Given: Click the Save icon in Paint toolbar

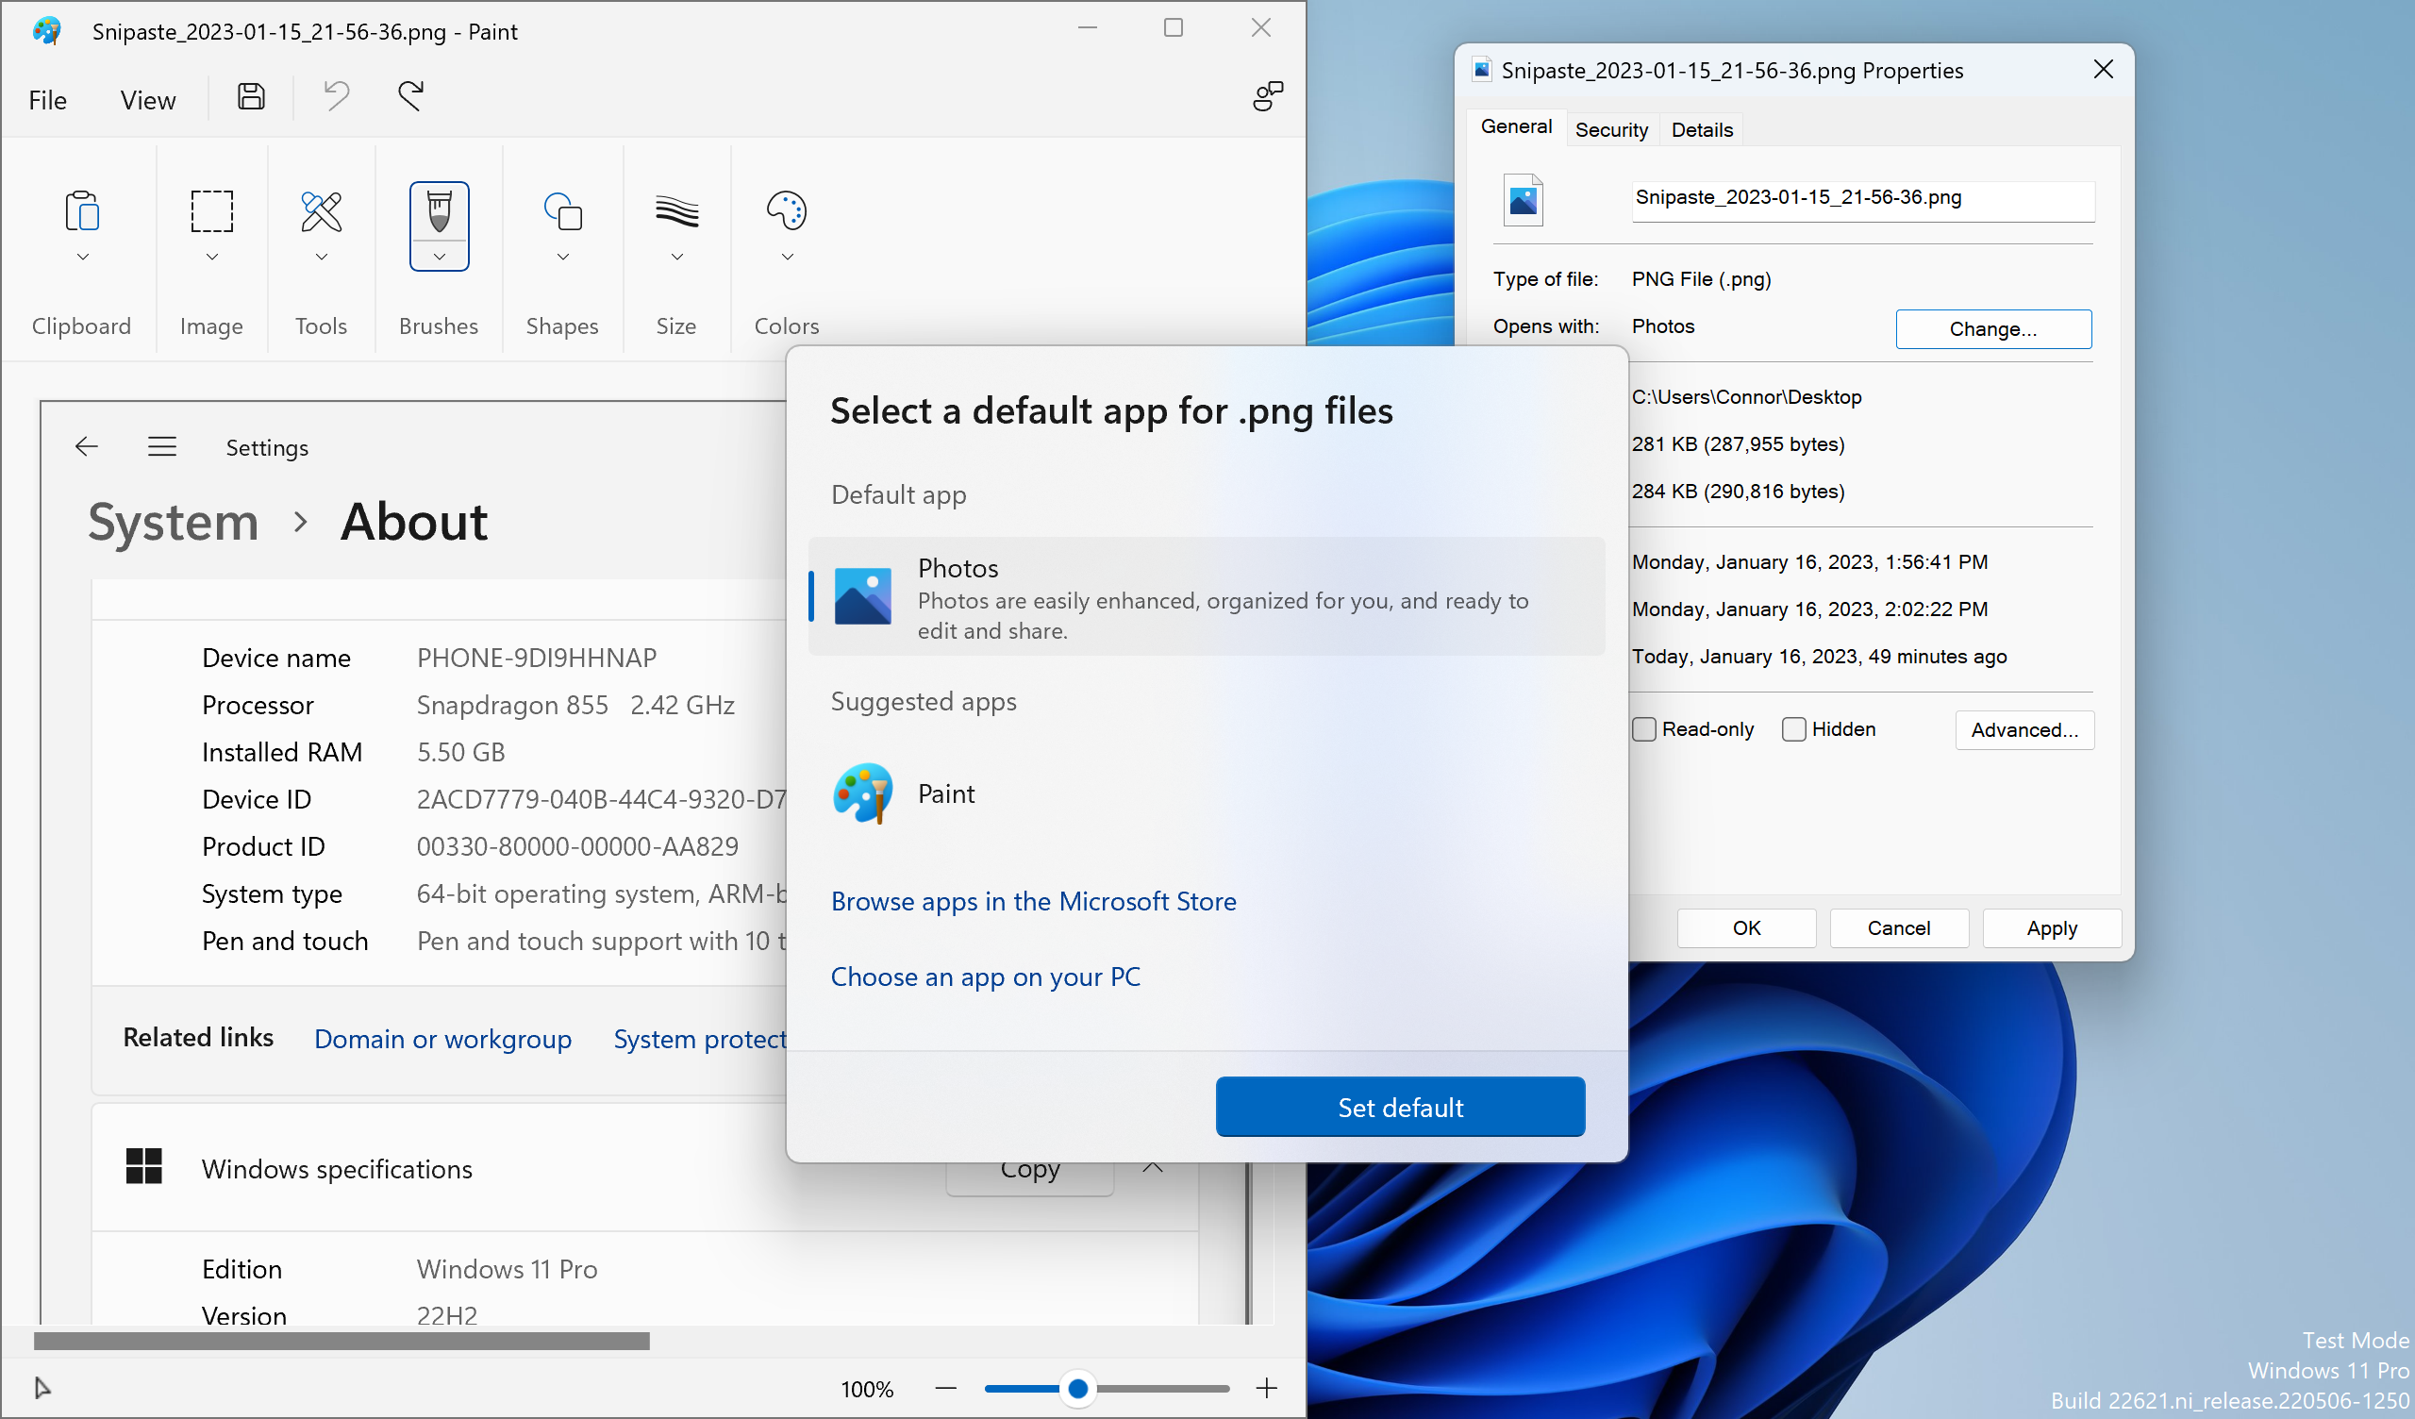Looking at the screenshot, I should [x=250, y=96].
